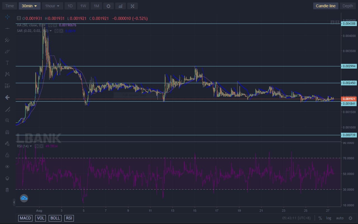Open the pitchfork drawing tool

point(7,40)
